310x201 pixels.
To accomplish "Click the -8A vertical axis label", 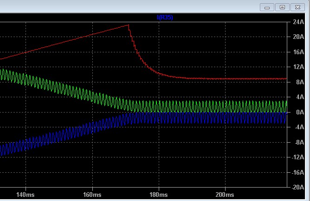I will (299, 142).
